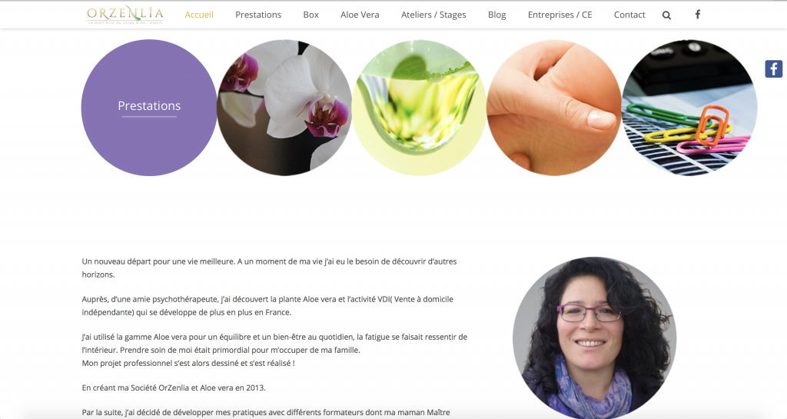
Task: Go to the Contact page
Action: click(629, 15)
